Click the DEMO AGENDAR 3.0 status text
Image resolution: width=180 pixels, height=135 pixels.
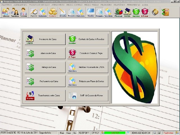tap(141, 133)
